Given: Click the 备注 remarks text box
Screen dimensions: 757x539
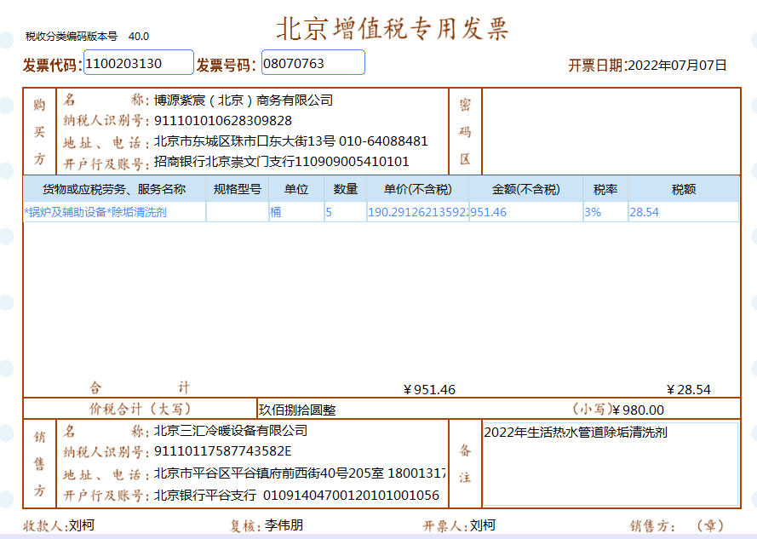Looking at the screenshot, I should [x=610, y=464].
